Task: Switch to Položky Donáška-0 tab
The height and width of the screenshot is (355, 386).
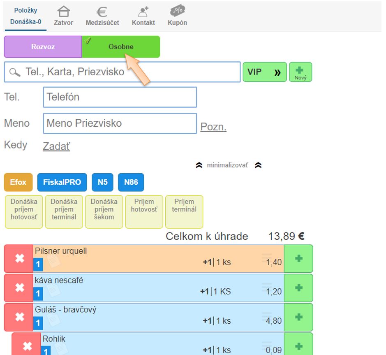Action: (25, 16)
